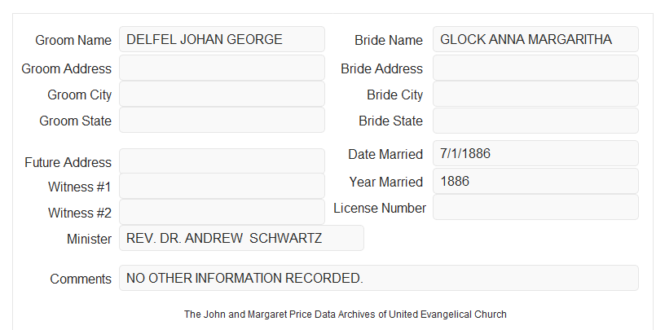Viewport: 656px width, 330px height.
Task: Click the Price Data Archives footer text
Action: coord(346,314)
